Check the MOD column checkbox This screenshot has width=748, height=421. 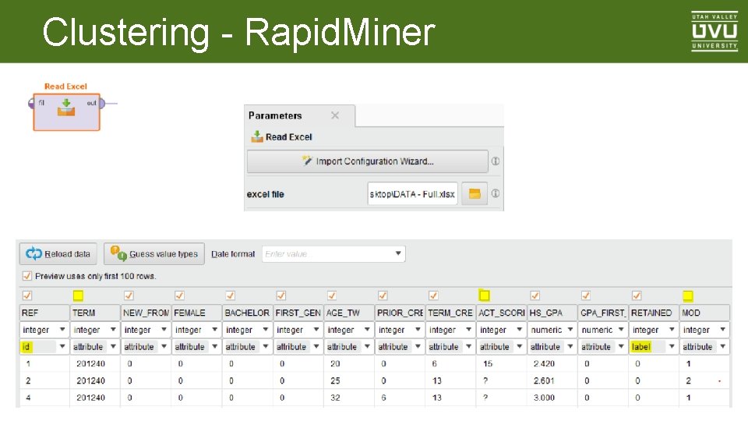point(687,296)
